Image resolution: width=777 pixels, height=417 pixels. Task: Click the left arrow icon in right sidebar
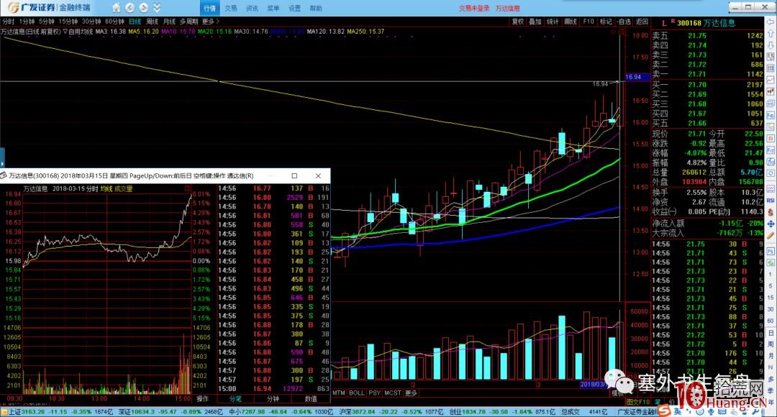point(771,22)
